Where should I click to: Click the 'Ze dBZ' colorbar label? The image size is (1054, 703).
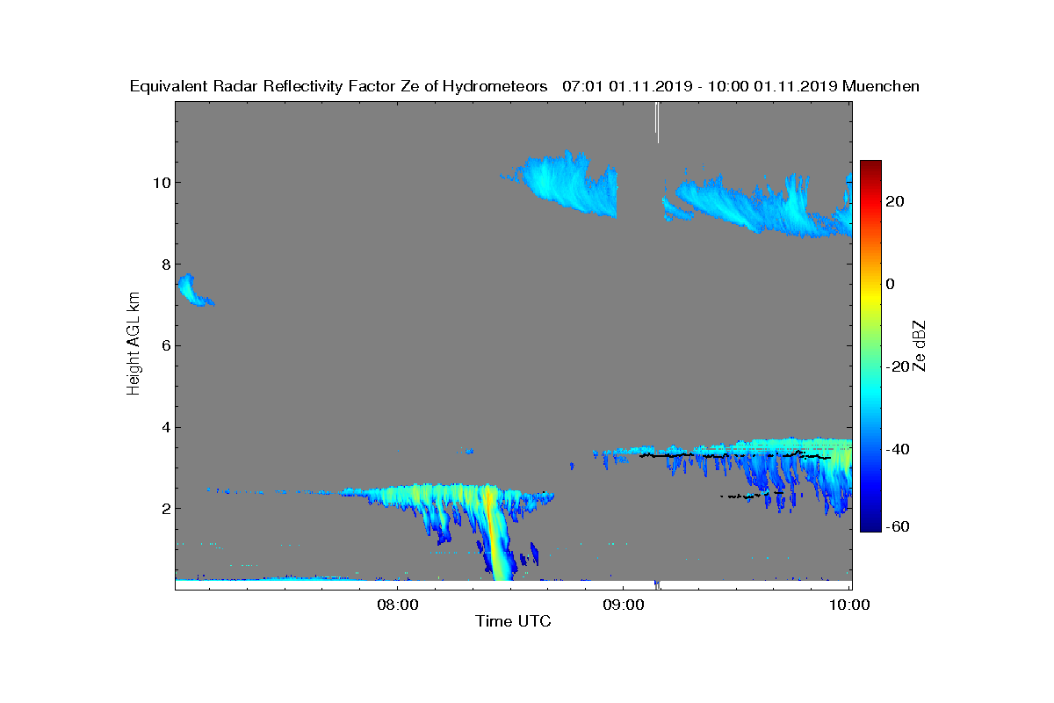point(921,346)
